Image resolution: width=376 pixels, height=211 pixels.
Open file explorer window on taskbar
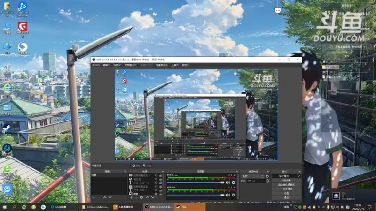coord(95,207)
